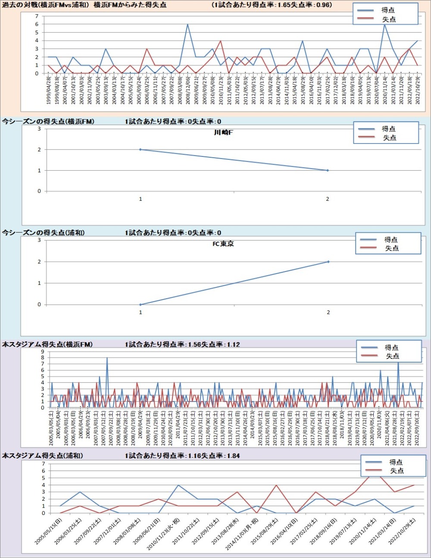This screenshot has height=558, width=431.
Task: Click the red 失点 legend line in the 過去の対戦 chart
Action: coord(365,19)
